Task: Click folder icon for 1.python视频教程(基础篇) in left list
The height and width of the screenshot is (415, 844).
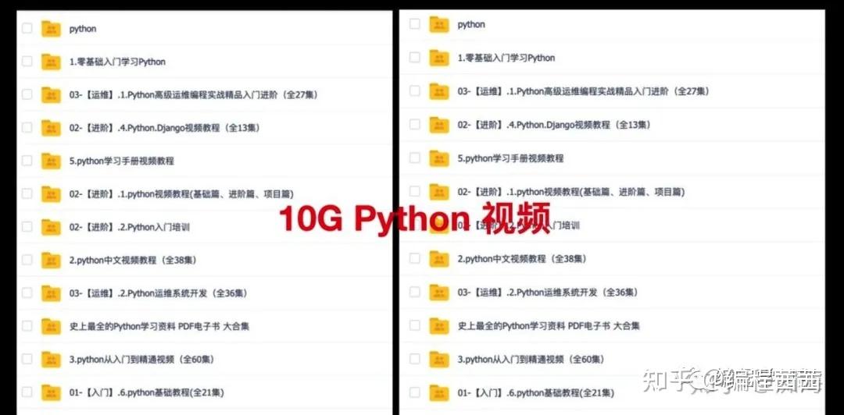Action: click(x=51, y=194)
